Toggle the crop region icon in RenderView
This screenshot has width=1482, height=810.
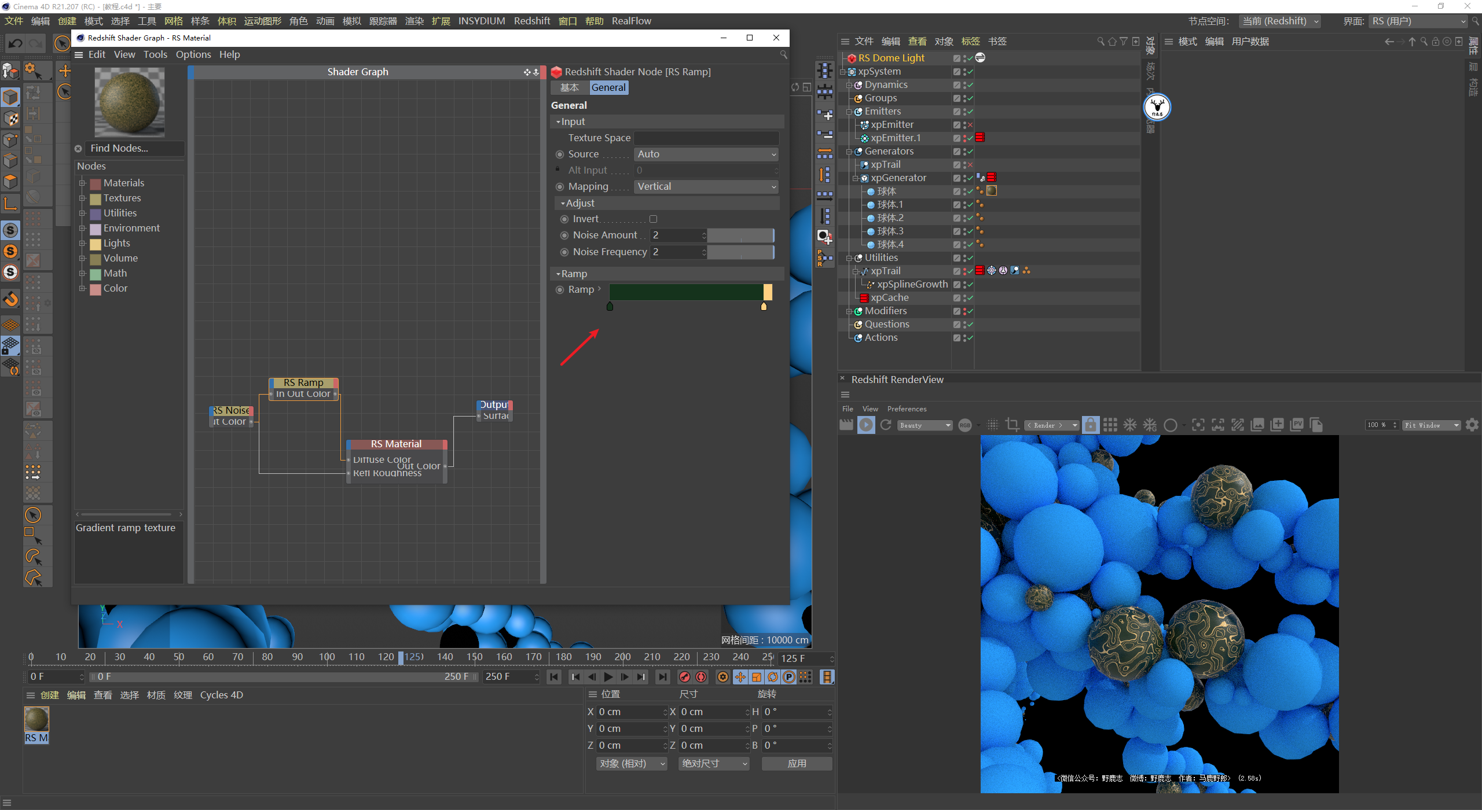1013,425
